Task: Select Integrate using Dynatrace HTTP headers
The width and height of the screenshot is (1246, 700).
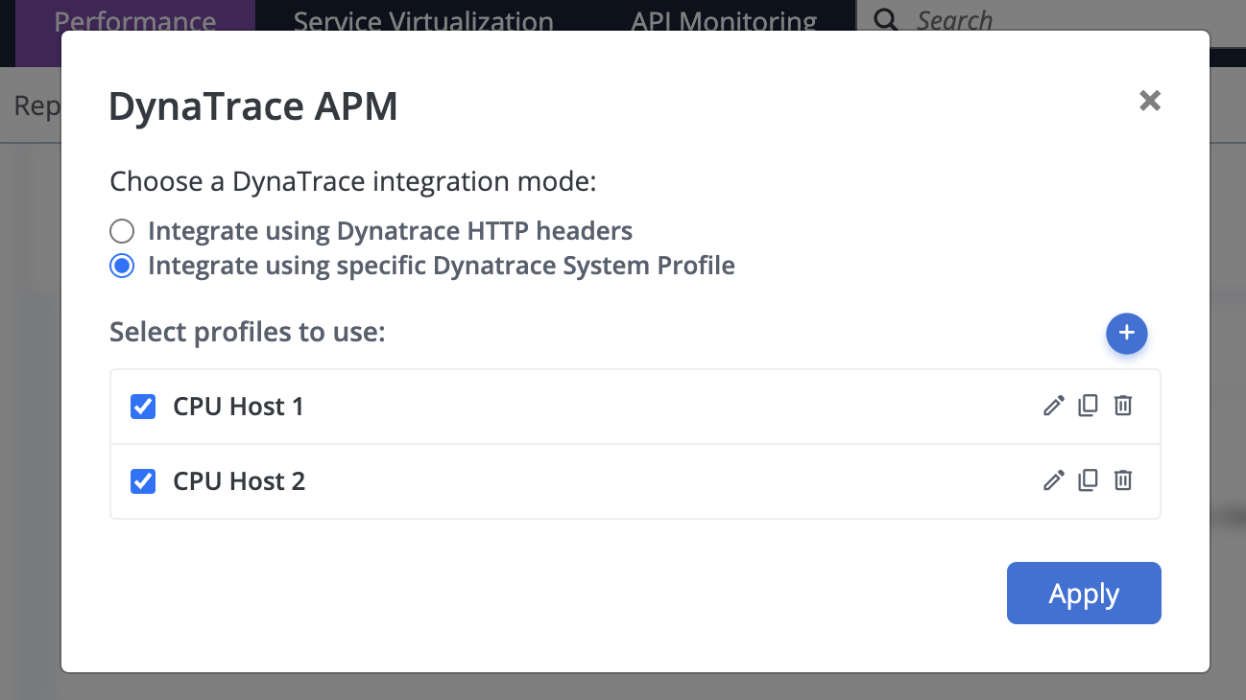Action: tap(122, 231)
